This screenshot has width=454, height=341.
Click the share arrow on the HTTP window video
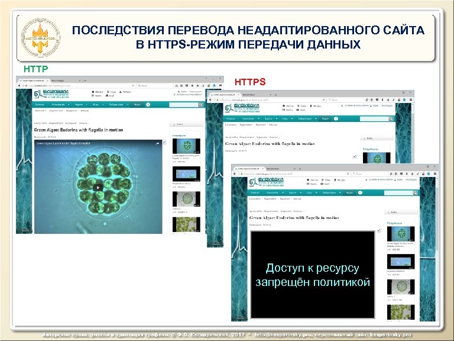click(157, 143)
